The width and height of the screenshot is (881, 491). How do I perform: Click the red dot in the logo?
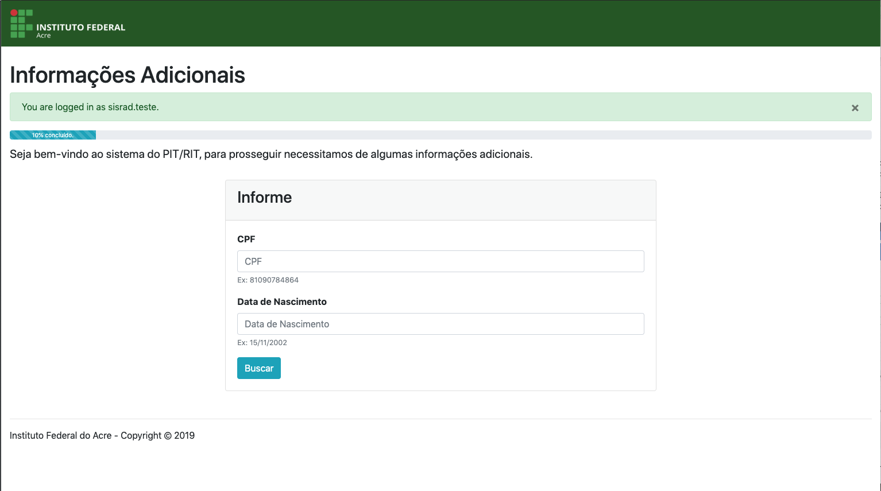click(14, 13)
